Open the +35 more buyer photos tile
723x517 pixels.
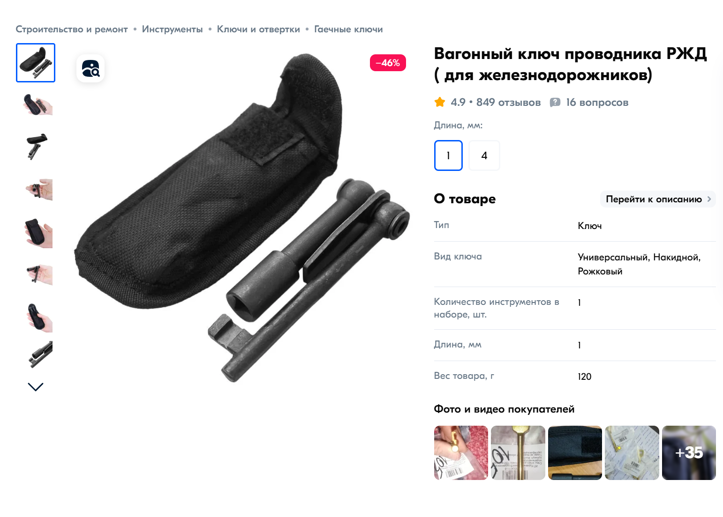[x=689, y=453]
